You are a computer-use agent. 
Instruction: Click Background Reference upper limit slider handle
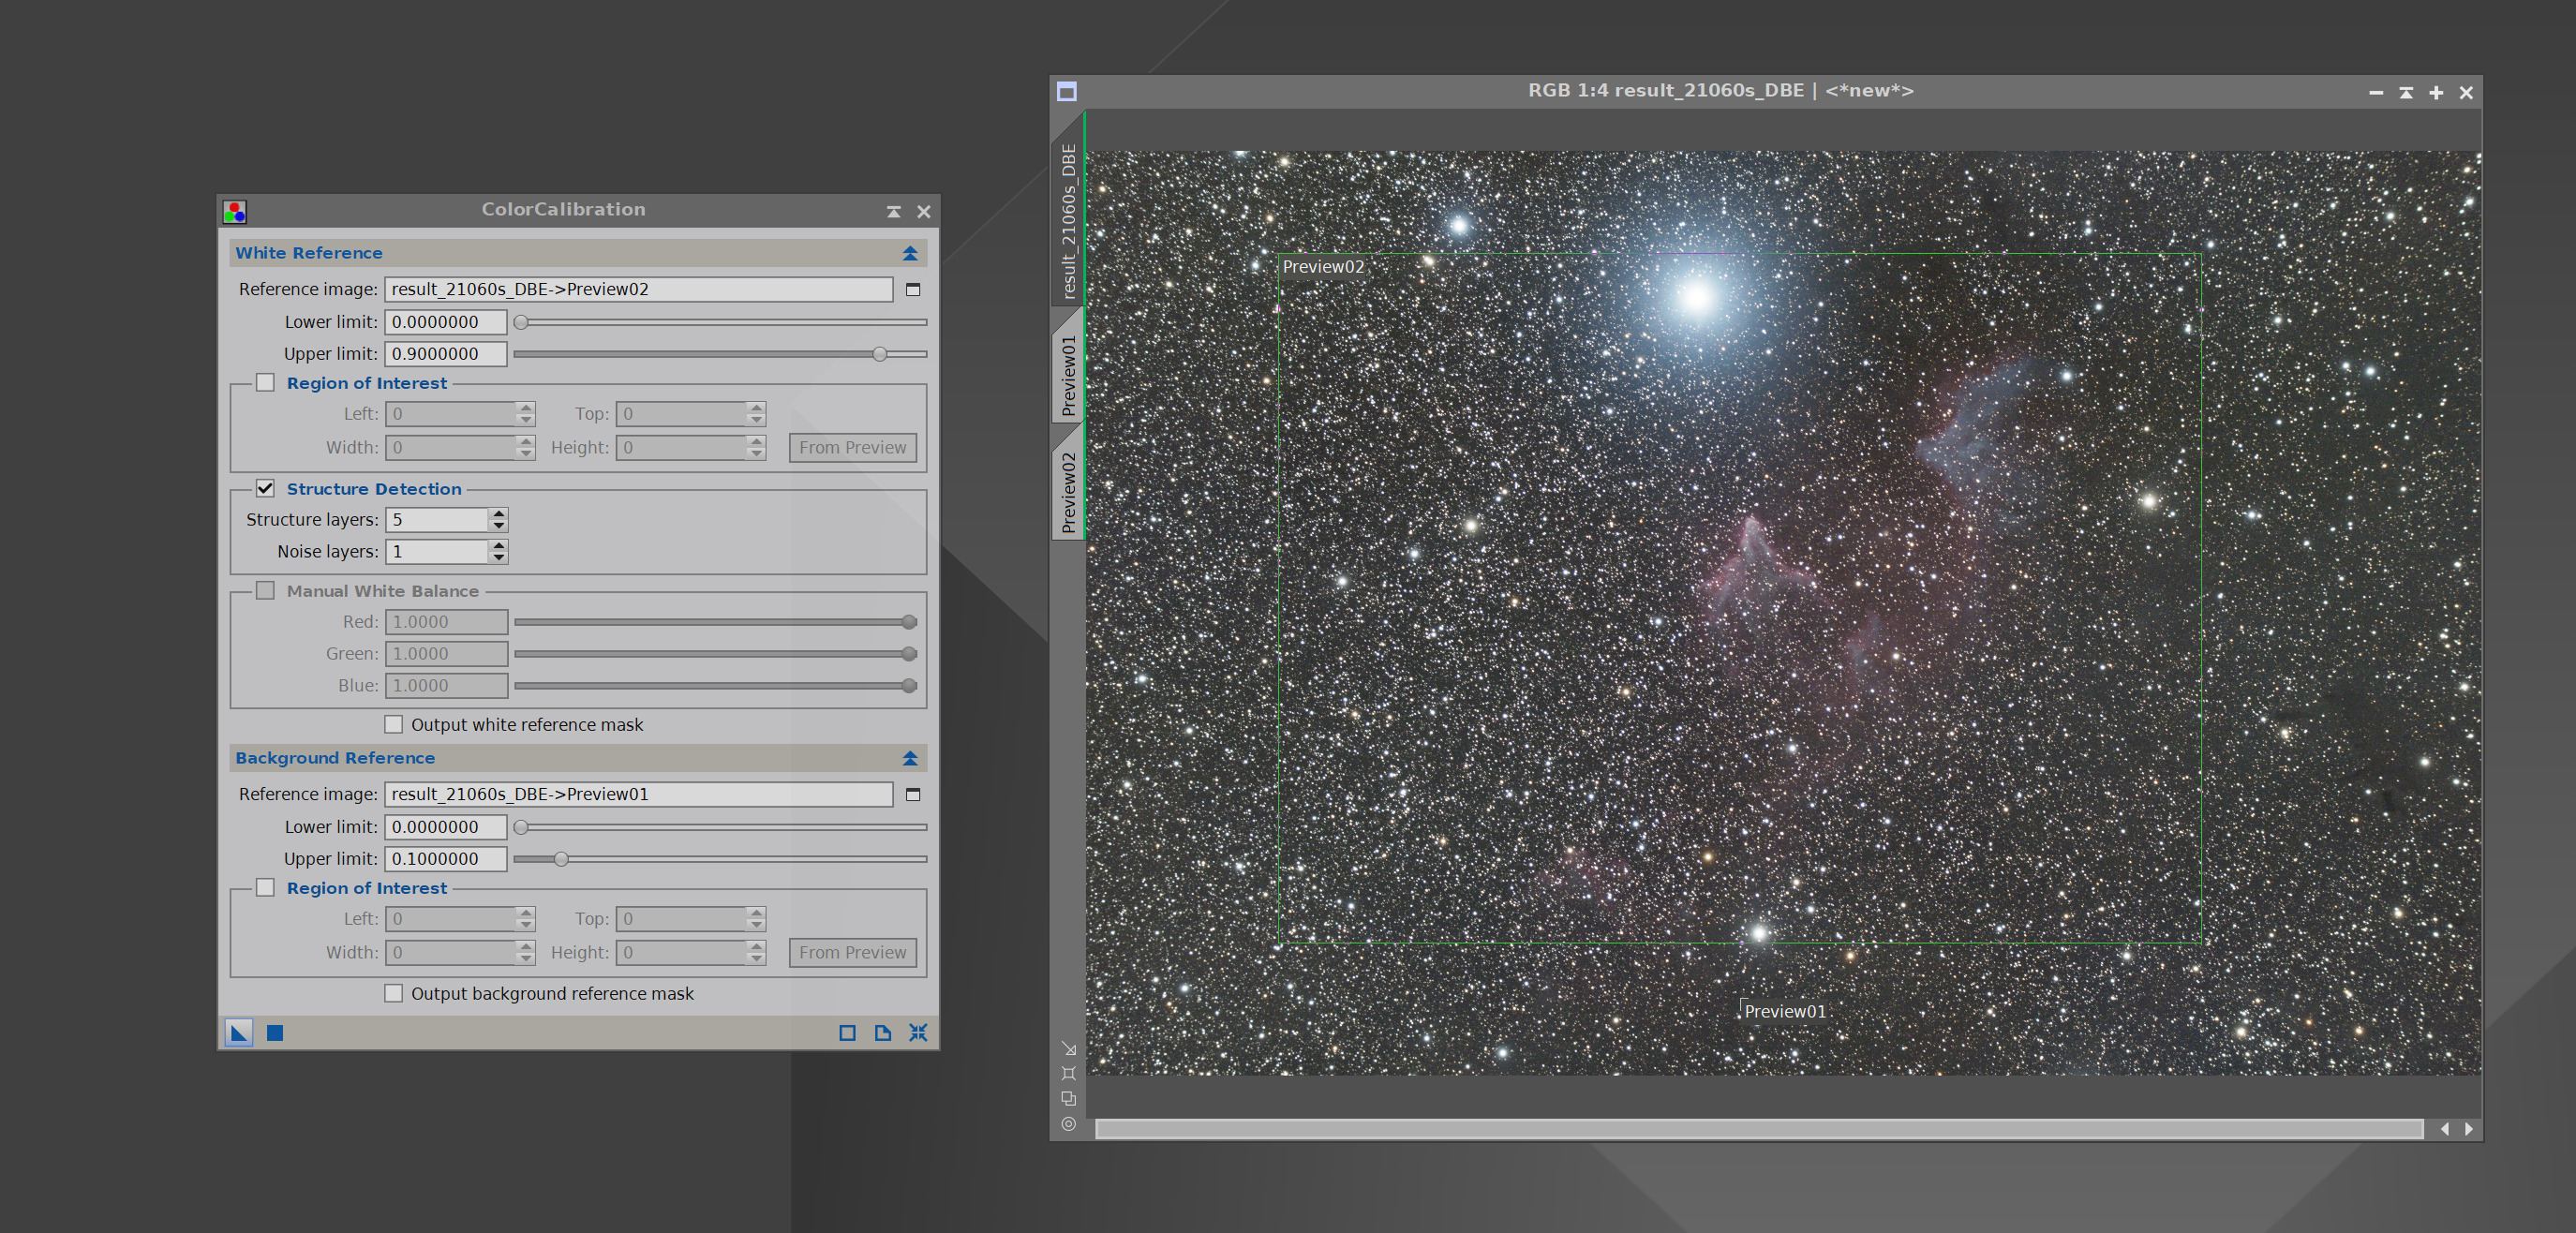[561, 859]
